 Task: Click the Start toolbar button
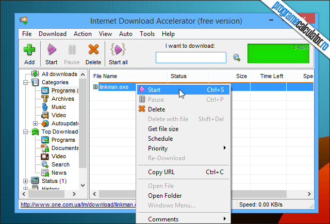[52, 54]
